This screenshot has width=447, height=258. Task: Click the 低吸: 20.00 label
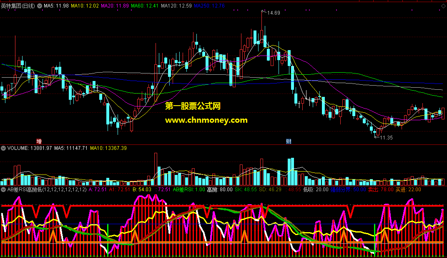tap(316, 190)
